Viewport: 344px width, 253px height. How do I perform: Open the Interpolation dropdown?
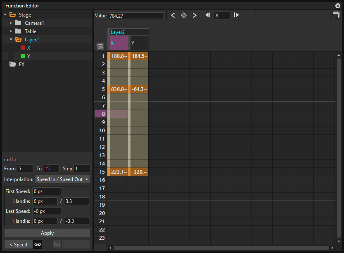coord(62,179)
